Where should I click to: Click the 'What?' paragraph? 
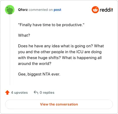click(24, 35)
